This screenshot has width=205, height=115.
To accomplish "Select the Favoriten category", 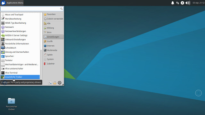I will point(53,14).
